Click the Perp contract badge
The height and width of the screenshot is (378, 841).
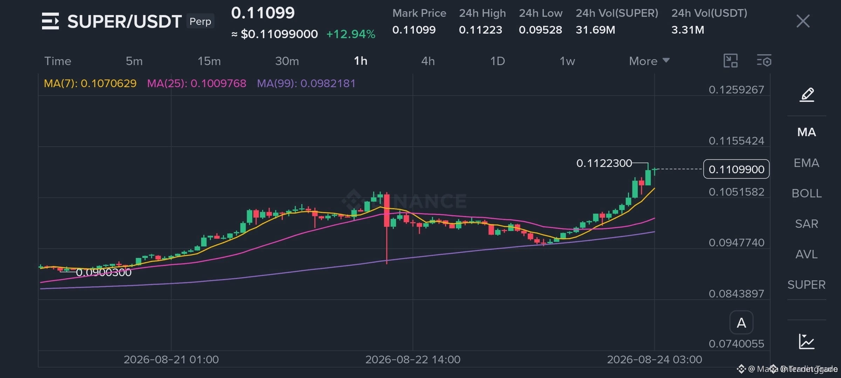click(x=200, y=21)
